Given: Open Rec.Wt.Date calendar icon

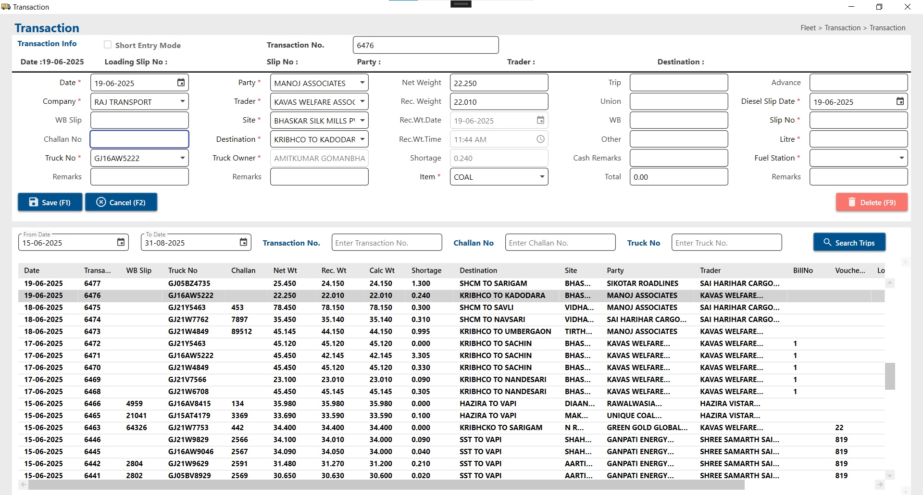Looking at the screenshot, I should point(540,120).
